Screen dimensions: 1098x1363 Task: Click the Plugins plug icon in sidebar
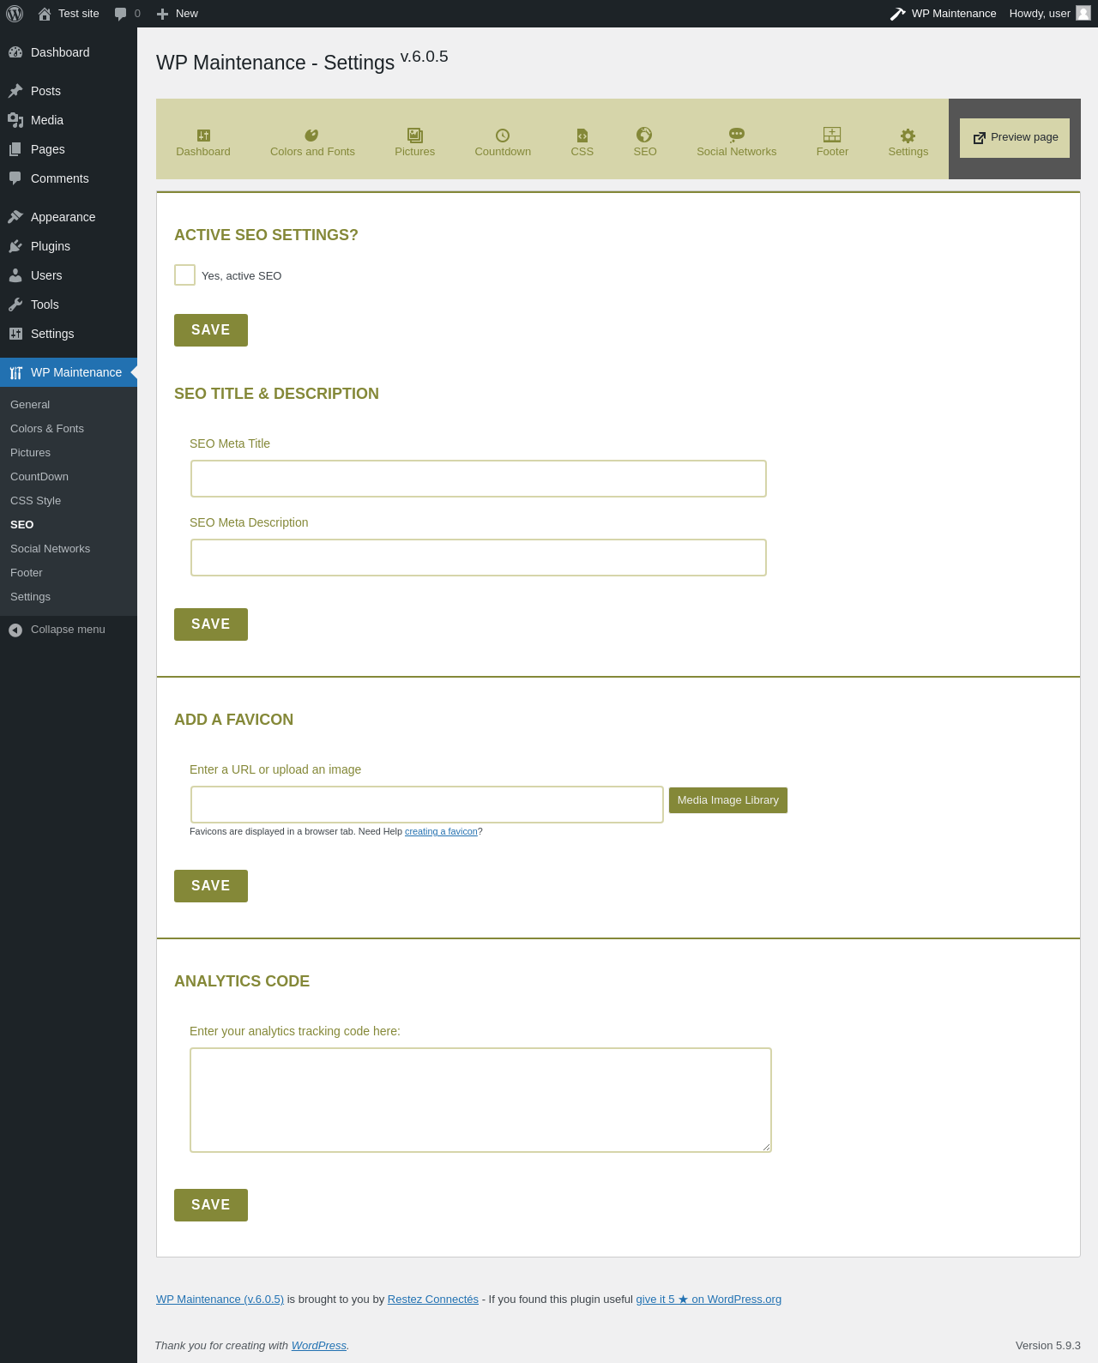pos(15,246)
